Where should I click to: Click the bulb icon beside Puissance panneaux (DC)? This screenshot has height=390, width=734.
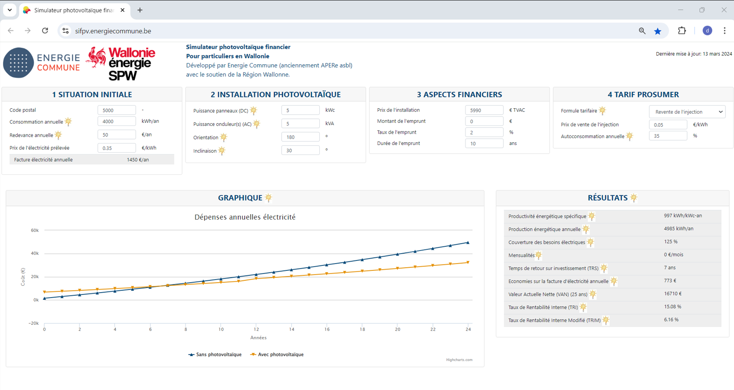pos(254,111)
